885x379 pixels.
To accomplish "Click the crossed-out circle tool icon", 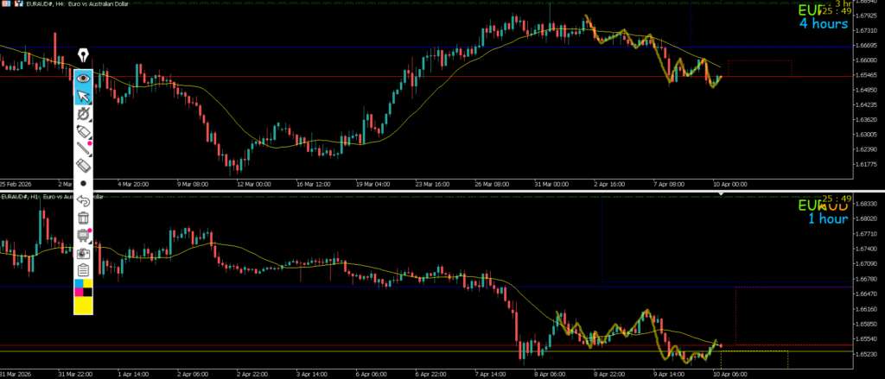I will coord(84,114).
